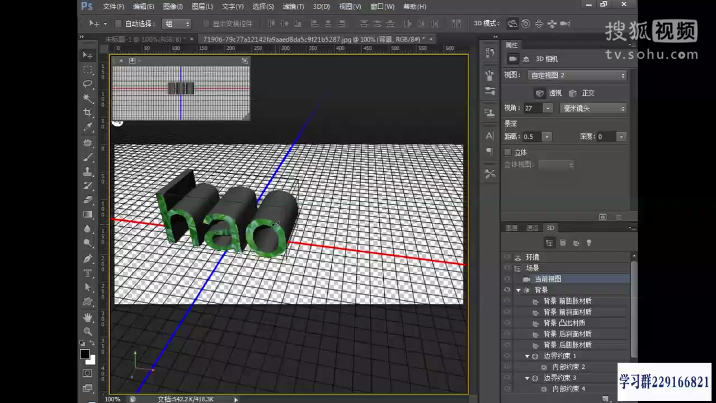Toggle the 自动选择 checkbox in the options bar
Screen dimensions: 716x403
[118, 24]
